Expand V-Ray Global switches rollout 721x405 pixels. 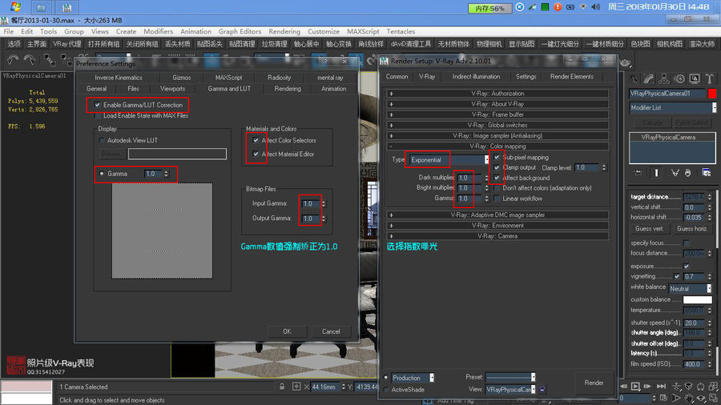(497, 125)
